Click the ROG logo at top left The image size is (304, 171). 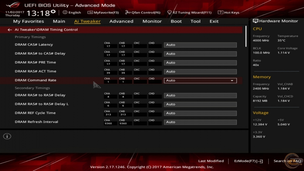13,5
